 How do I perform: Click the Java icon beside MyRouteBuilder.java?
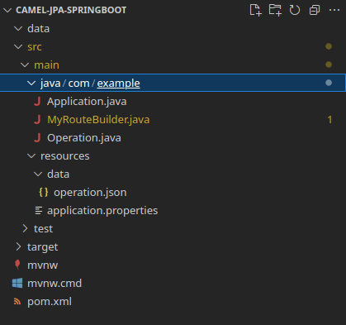37,120
